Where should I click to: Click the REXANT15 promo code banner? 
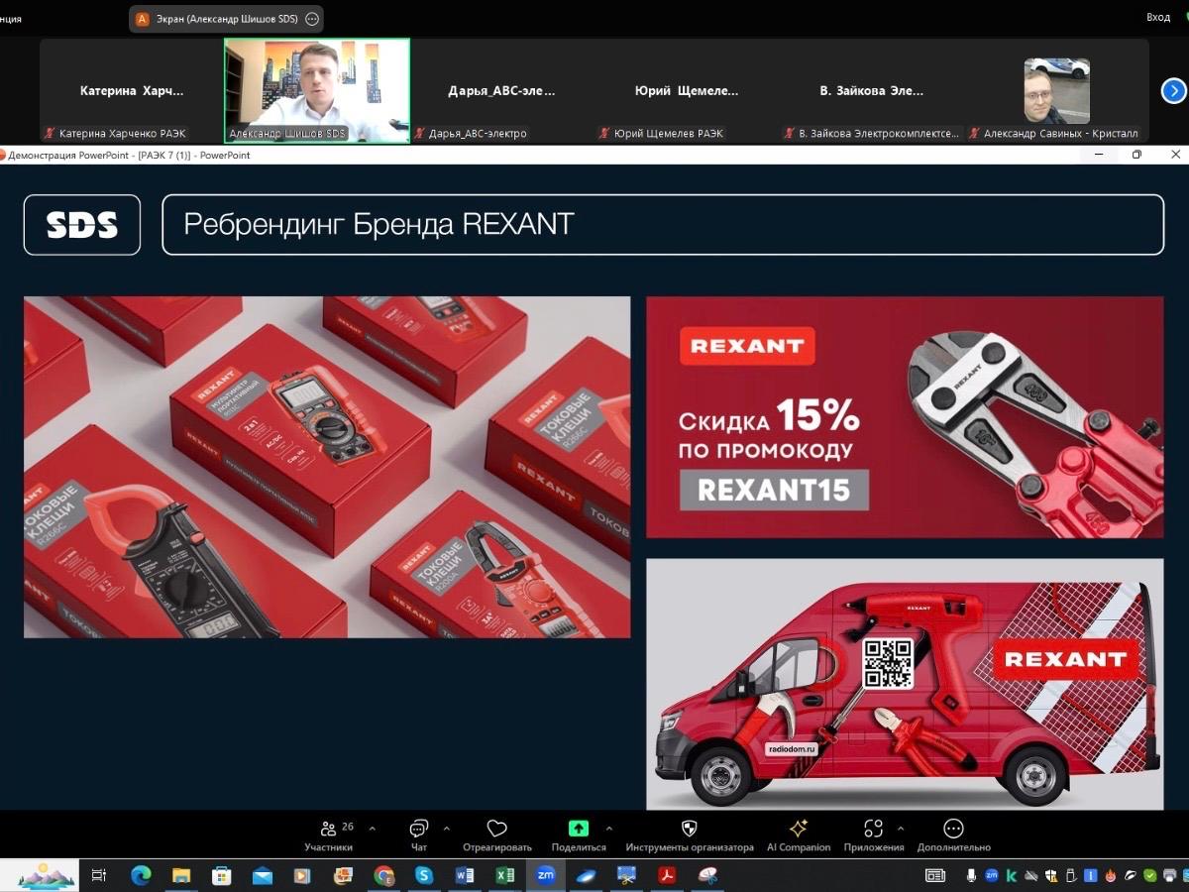coord(905,417)
